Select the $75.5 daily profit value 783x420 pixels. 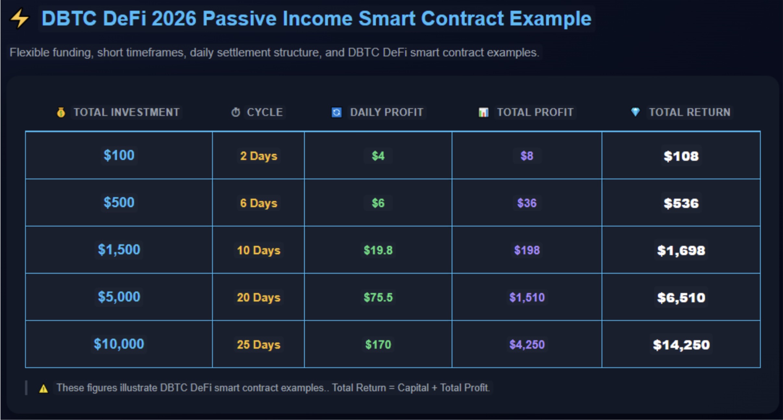[x=378, y=297]
